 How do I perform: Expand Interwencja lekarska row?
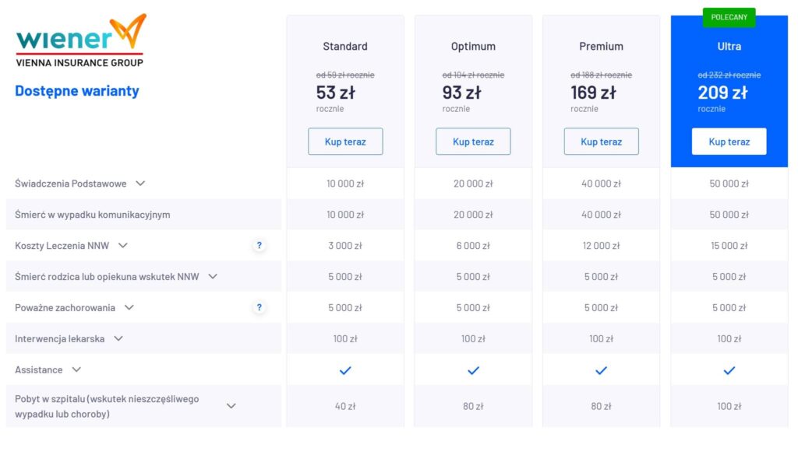(118, 338)
